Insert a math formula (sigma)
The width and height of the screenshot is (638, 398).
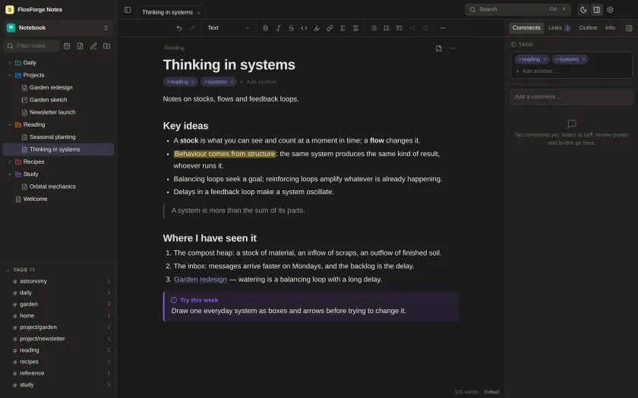[343, 28]
